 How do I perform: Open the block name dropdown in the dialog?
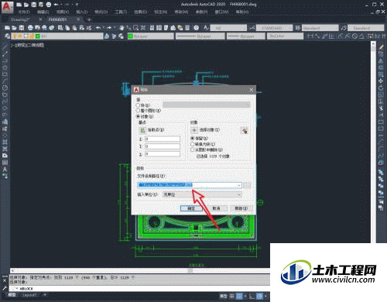click(x=206, y=105)
